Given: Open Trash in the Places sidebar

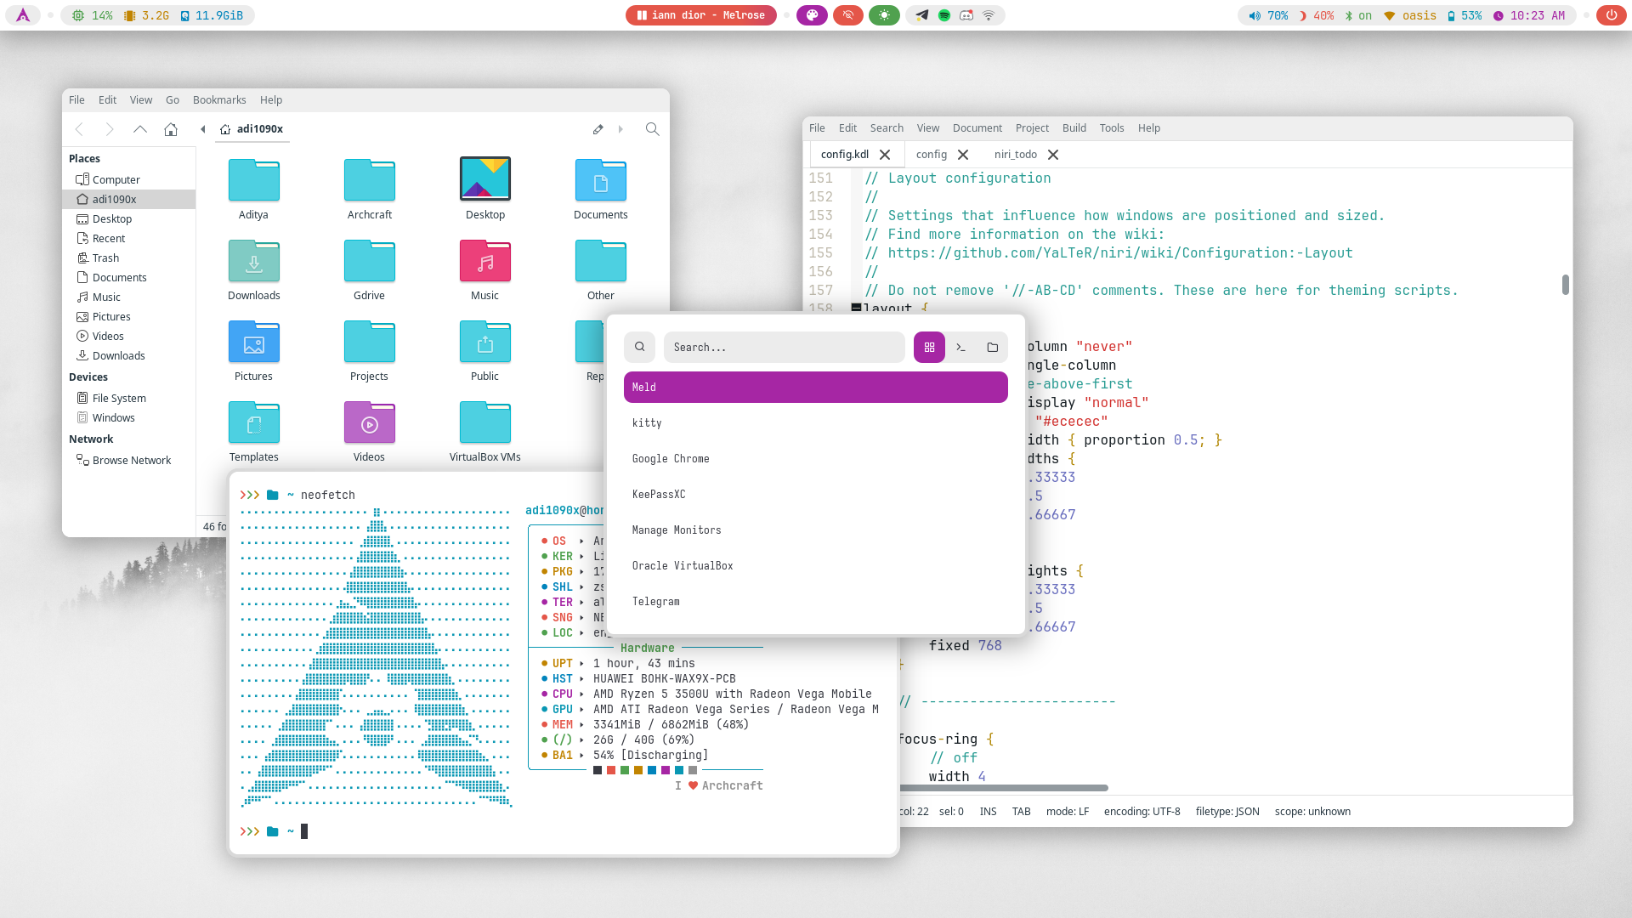Looking at the screenshot, I should click(x=105, y=258).
